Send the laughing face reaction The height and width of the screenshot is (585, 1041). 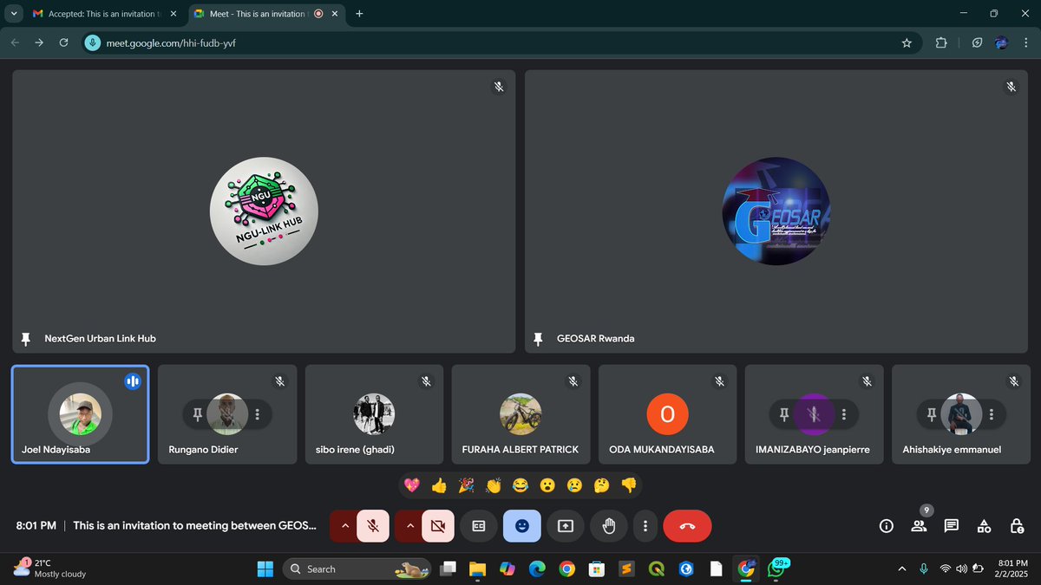tap(520, 485)
